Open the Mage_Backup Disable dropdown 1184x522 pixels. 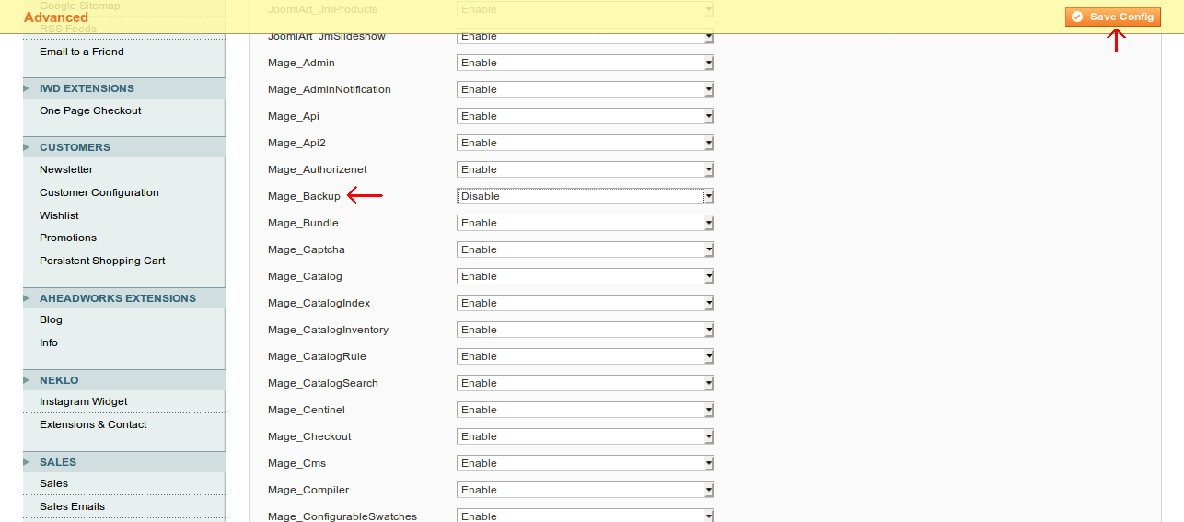586,196
